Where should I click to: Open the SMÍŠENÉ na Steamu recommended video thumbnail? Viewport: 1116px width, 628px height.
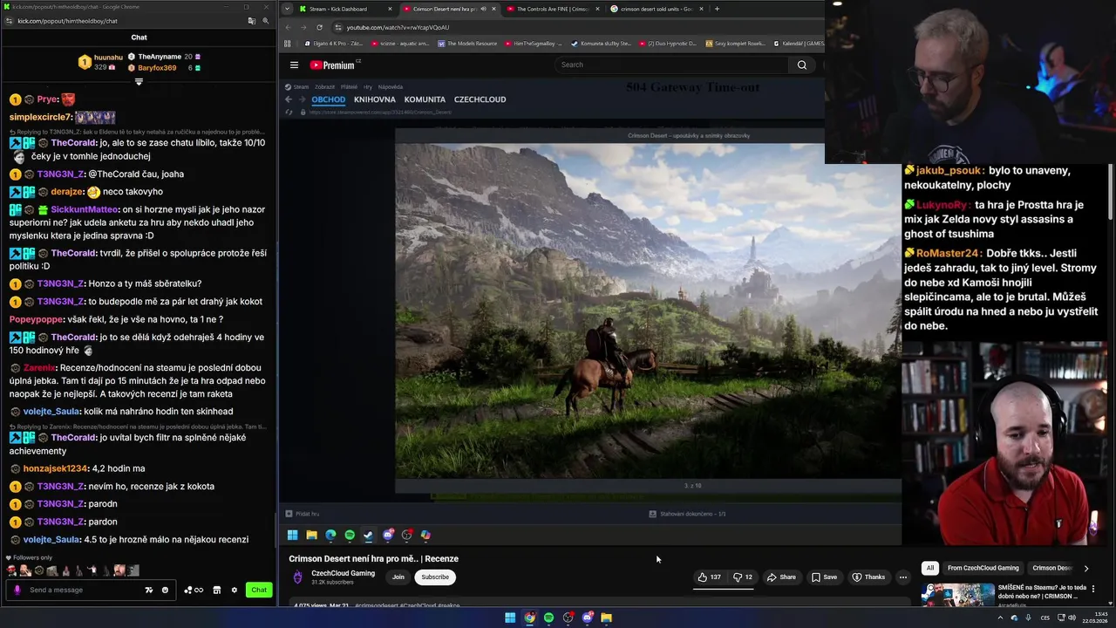click(957, 595)
